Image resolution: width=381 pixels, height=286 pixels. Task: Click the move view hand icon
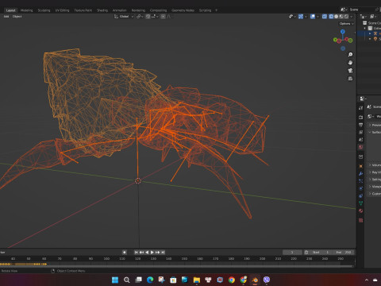(x=350, y=63)
